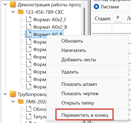Collapse the 123-456-789-СКС folder

tap(13, 12)
